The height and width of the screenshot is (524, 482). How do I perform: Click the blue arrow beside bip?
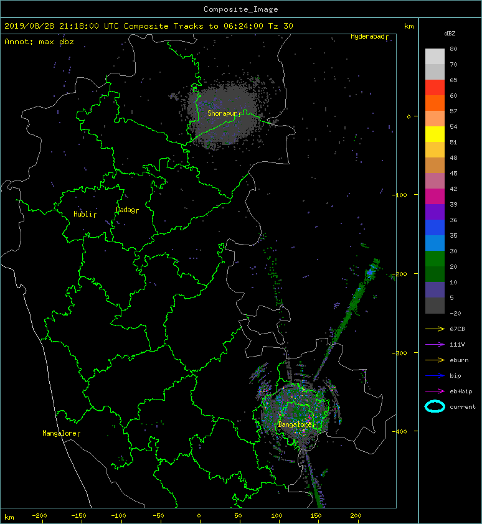point(435,376)
